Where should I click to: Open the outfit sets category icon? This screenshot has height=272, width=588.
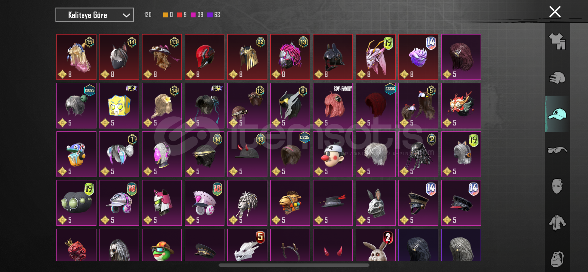(x=557, y=41)
